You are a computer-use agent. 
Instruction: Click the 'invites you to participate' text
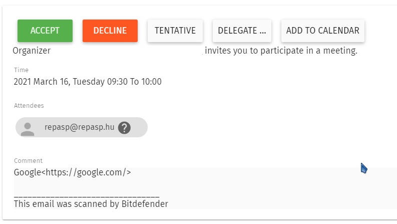pos(281,51)
